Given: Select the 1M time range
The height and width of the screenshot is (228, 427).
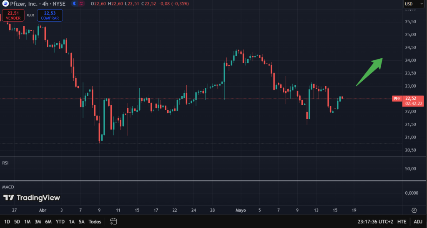Looking at the screenshot, I should (27, 222).
